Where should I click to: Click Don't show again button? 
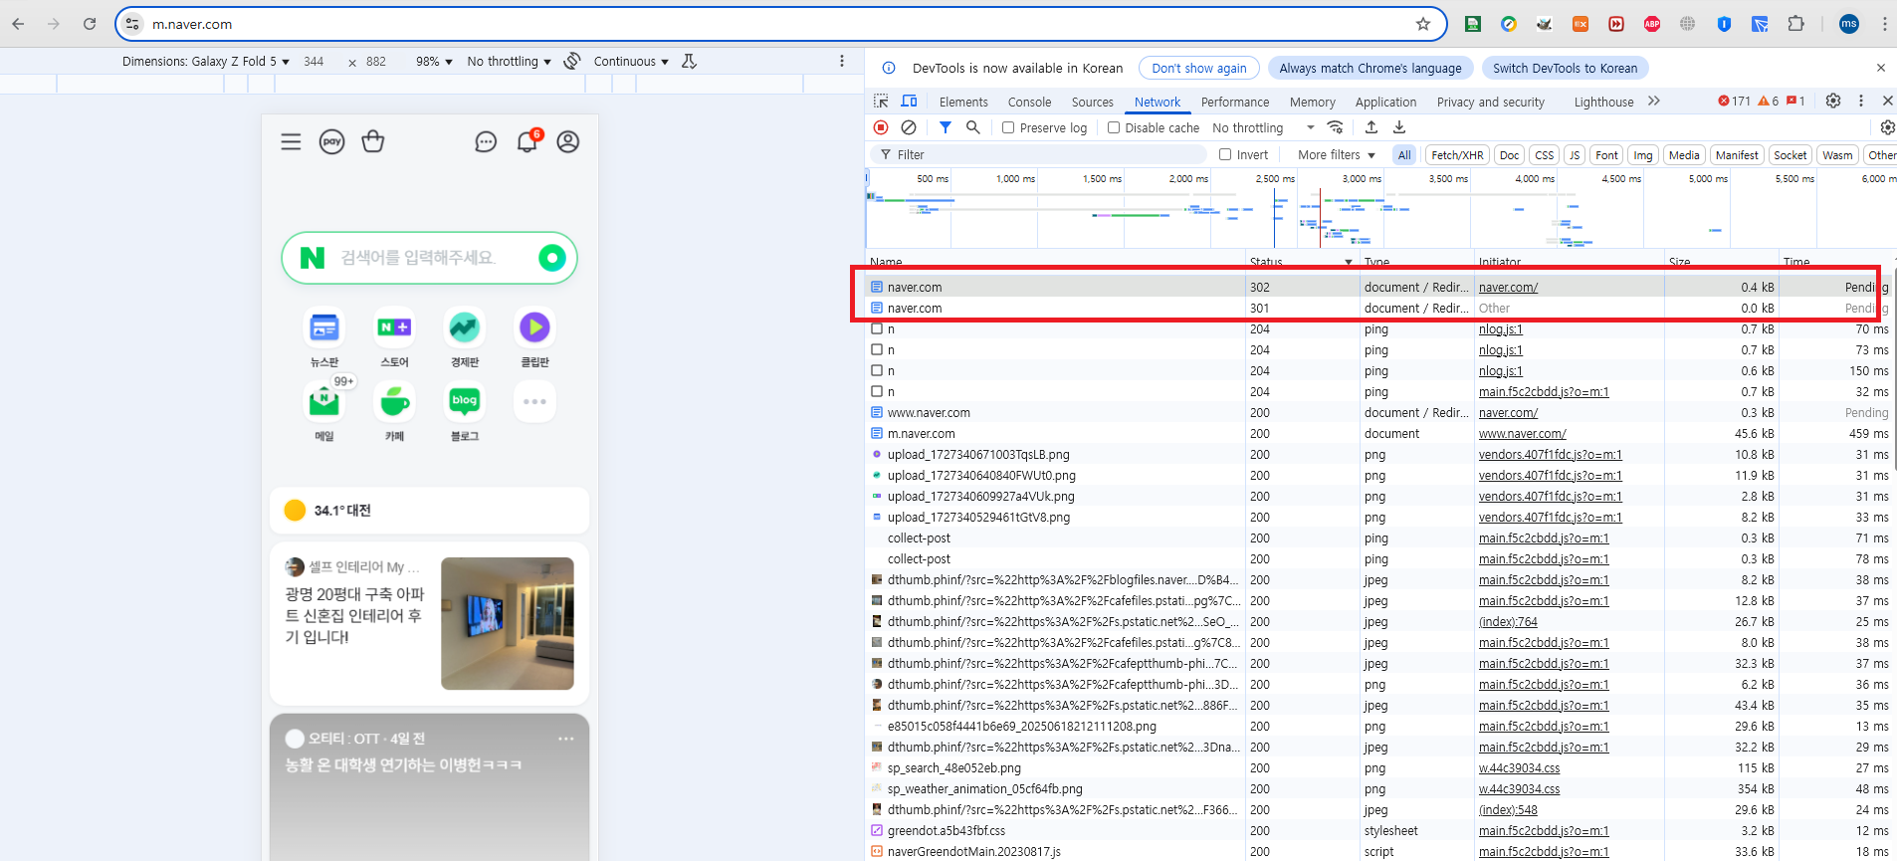coord(1199,68)
